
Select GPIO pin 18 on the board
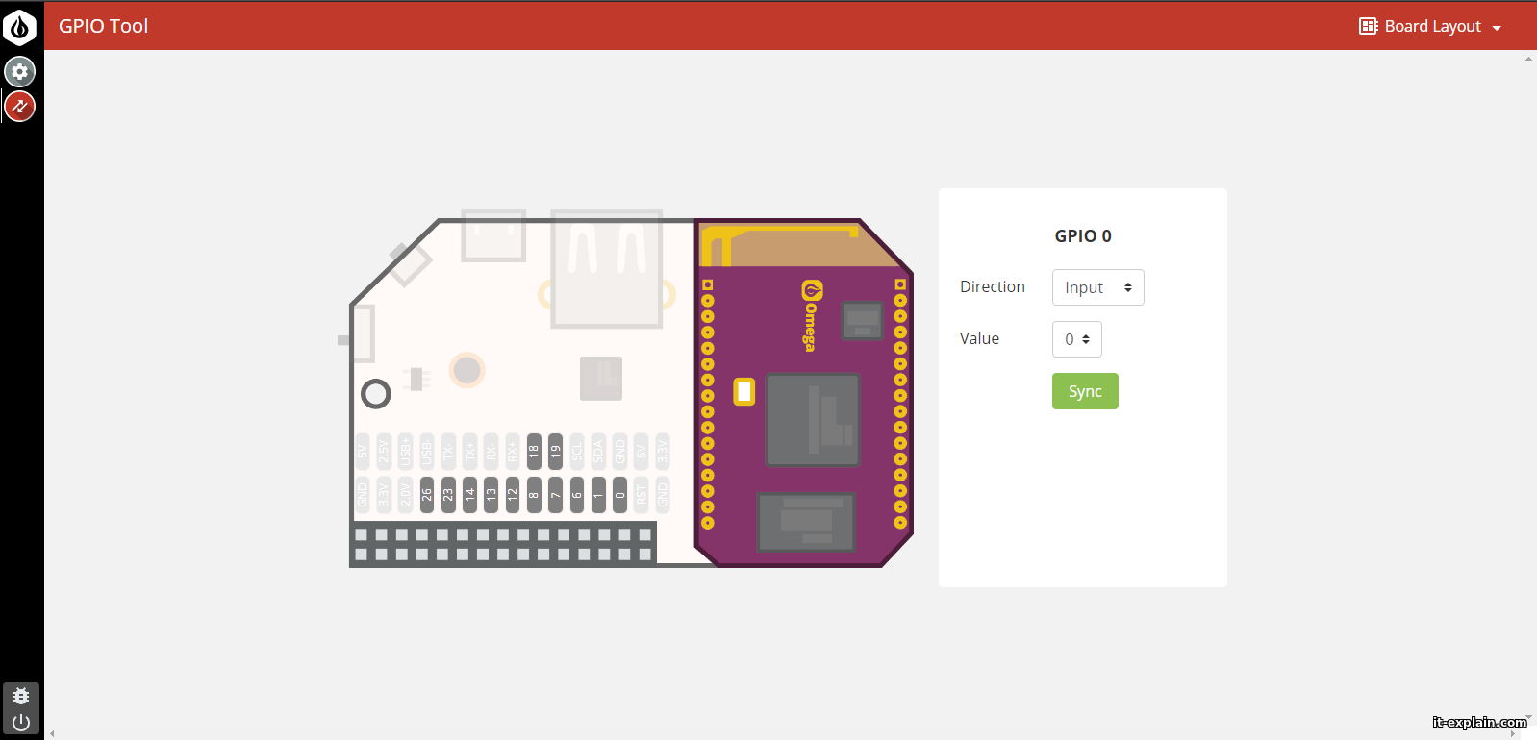534,451
